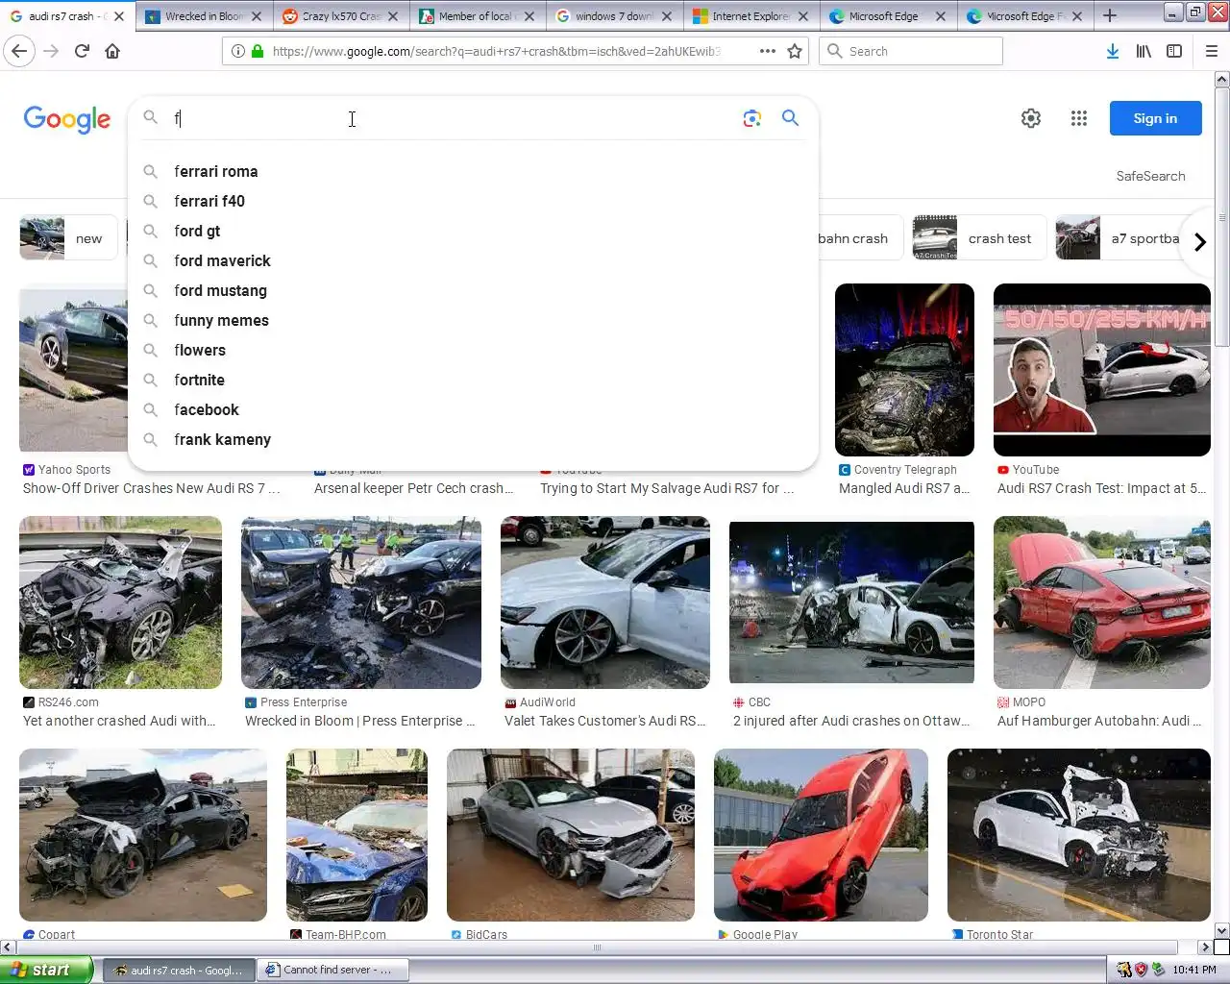Open the SafeSearch settings
1230x984 pixels.
(x=1150, y=176)
